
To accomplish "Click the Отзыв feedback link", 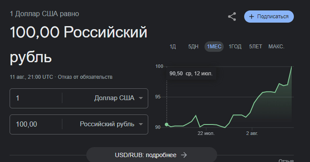I will (x=286, y=160).
